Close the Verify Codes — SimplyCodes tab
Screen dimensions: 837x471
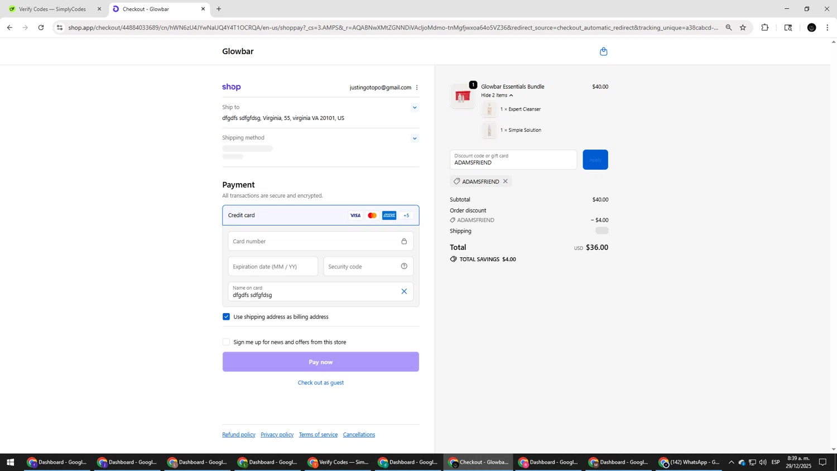pyautogui.click(x=99, y=9)
